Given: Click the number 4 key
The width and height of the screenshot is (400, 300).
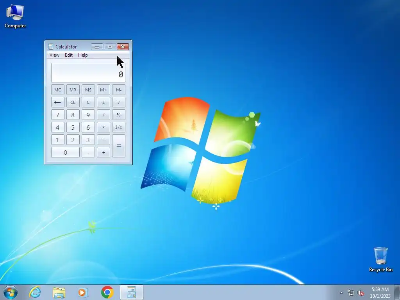Looking at the screenshot, I should pos(58,127).
